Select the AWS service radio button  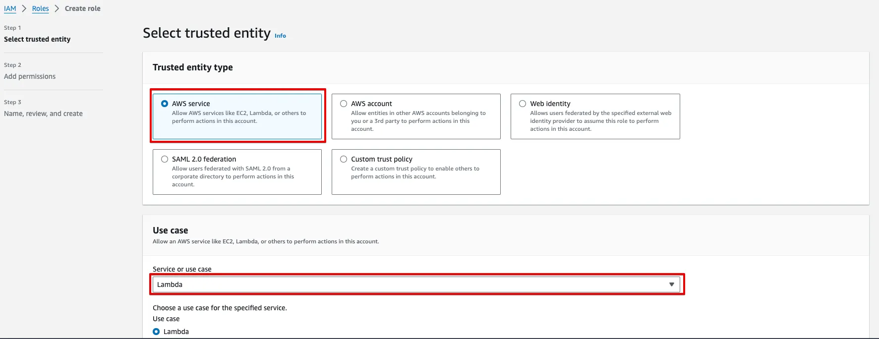coord(165,104)
